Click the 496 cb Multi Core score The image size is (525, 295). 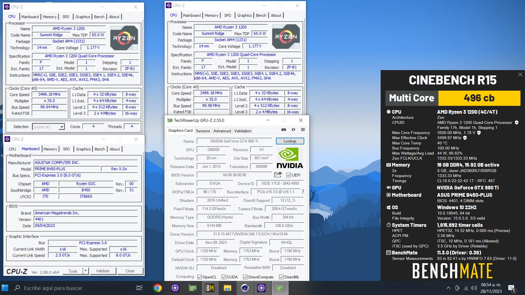[x=479, y=98]
